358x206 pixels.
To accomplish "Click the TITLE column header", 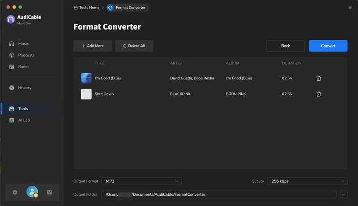I will tap(100, 63).
